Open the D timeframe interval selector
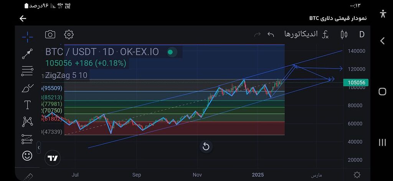393x181 pixels. (362, 35)
